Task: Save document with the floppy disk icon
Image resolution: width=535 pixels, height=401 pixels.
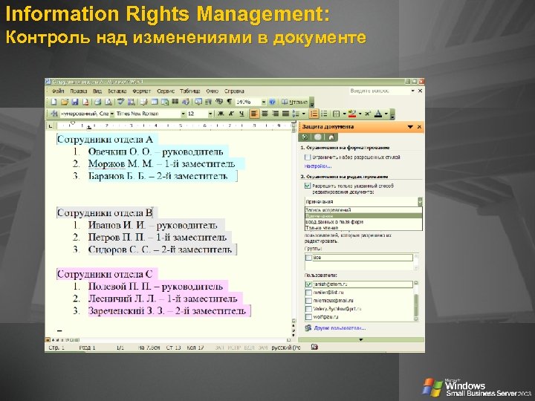Action: [75, 102]
